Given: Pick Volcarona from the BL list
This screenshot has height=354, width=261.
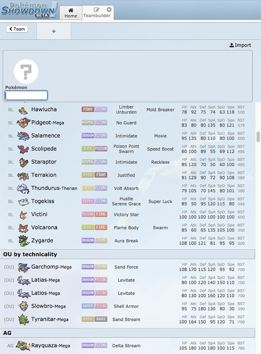Looking at the screenshot, I should (128, 228).
